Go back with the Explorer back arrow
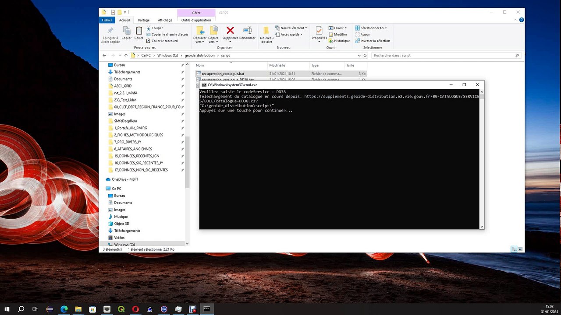 104,56
